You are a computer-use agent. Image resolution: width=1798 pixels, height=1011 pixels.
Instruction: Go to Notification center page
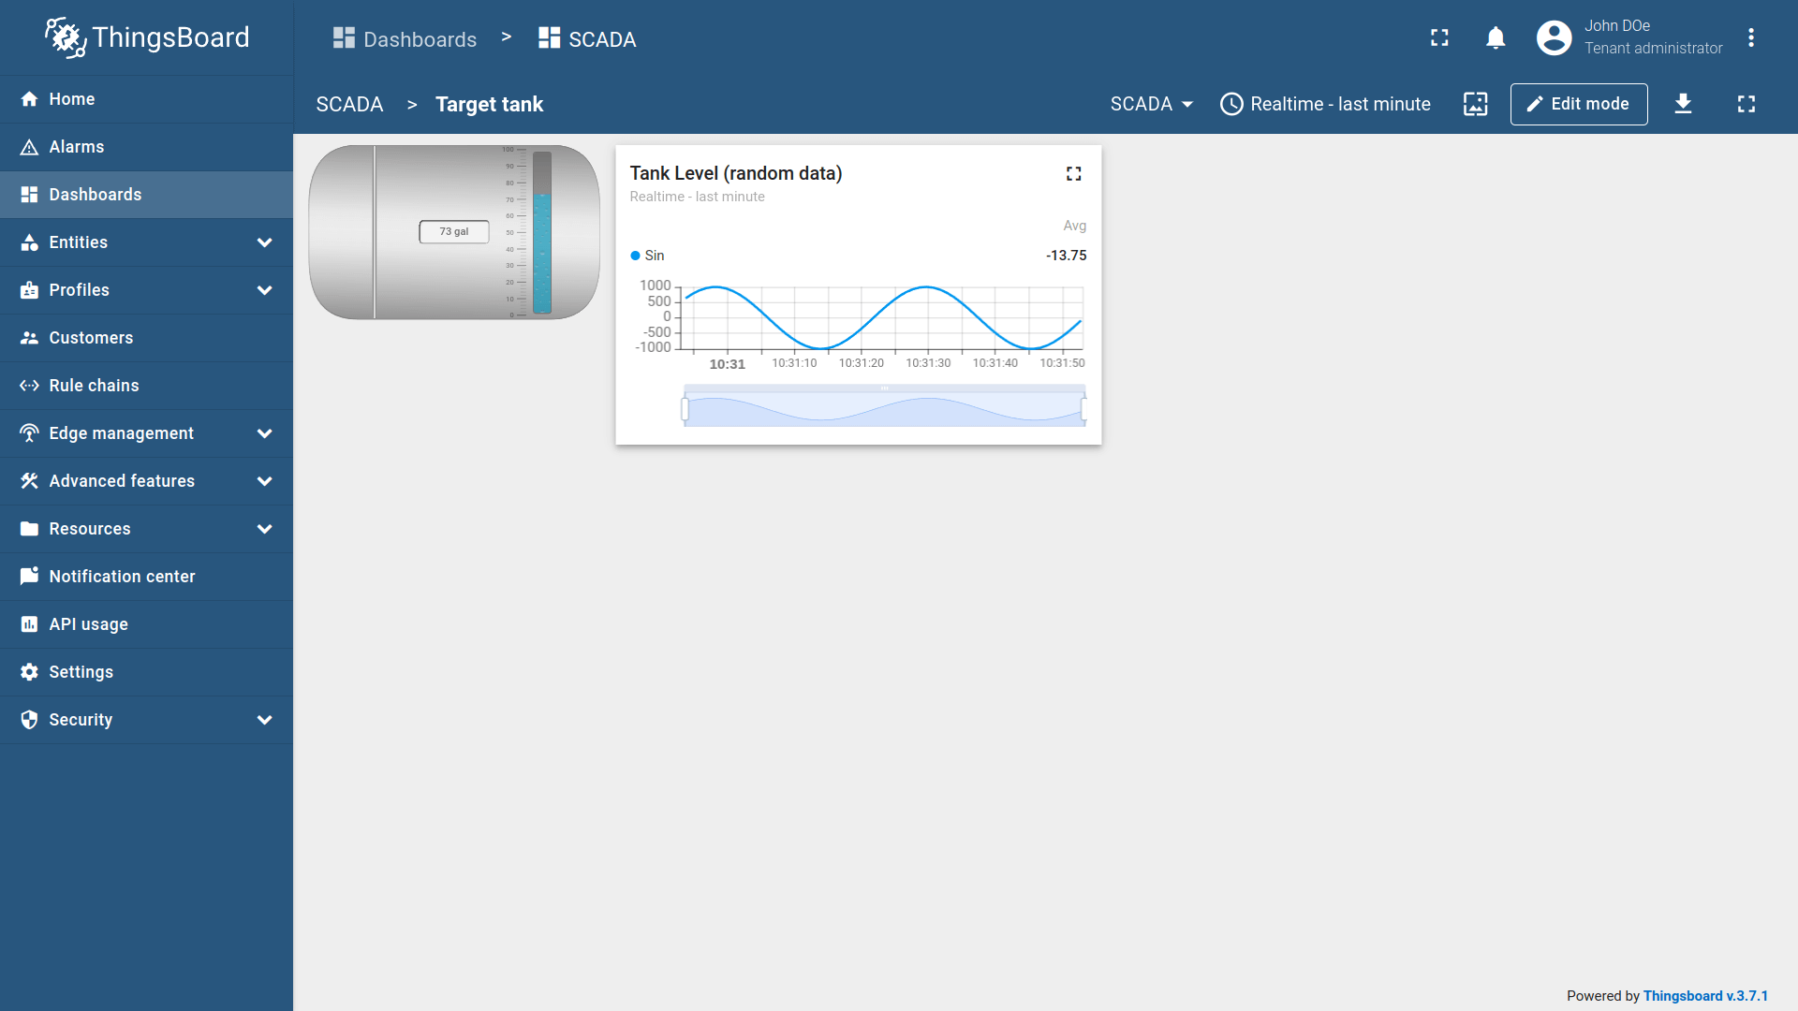(x=122, y=577)
